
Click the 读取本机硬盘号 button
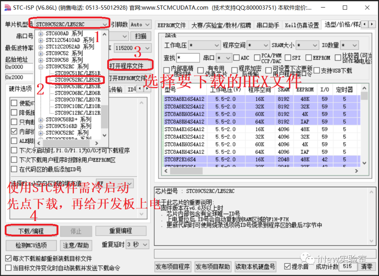[255, 267]
